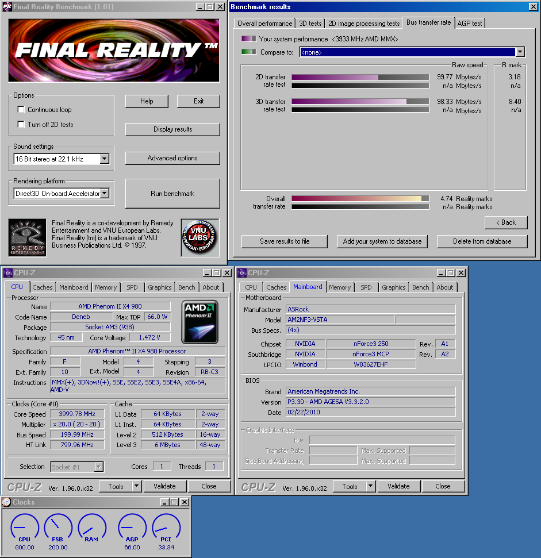The height and width of the screenshot is (558, 541).
Task: Open the Bench tab in left CPU-Z
Action: [186, 287]
